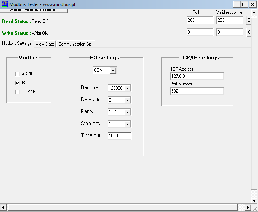Click the Modbus Tester app icon in title bar
Image resolution: width=258 pixels, height=212 pixels.
(x=4, y=4)
